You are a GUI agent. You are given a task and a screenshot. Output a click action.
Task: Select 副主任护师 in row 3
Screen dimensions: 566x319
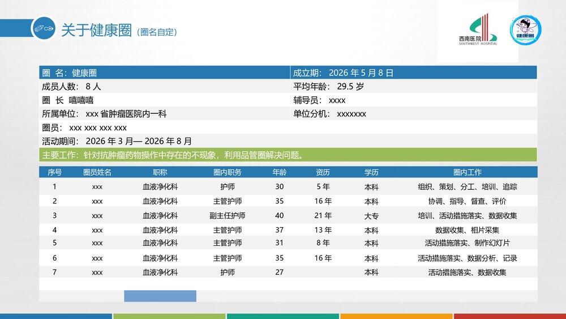(x=228, y=216)
